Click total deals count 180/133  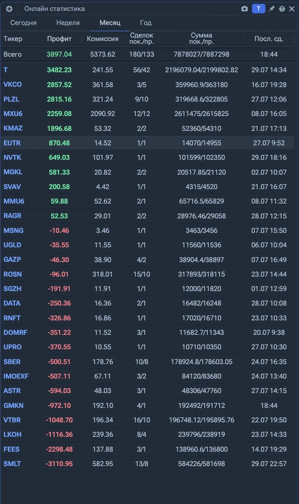coord(142,54)
